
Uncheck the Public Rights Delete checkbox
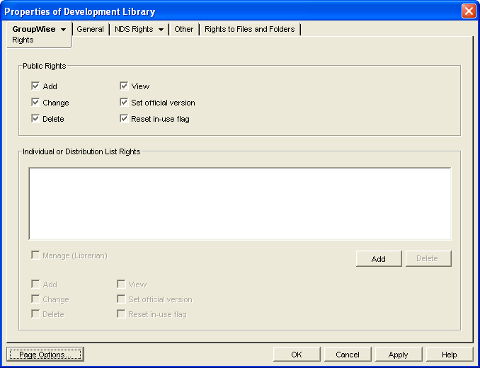tap(35, 118)
